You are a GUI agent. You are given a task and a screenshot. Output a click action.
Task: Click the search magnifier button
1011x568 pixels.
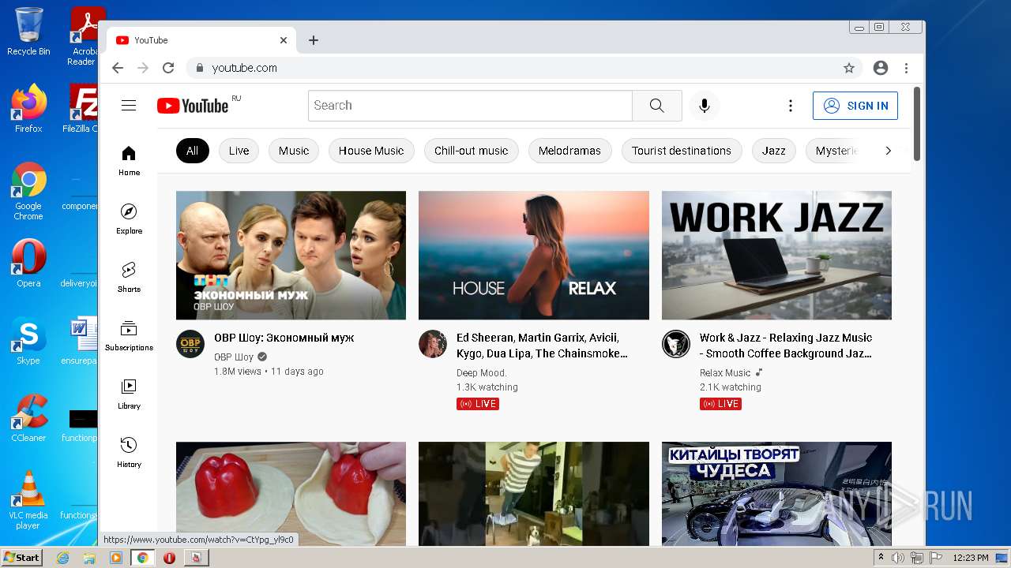pos(657,106)
